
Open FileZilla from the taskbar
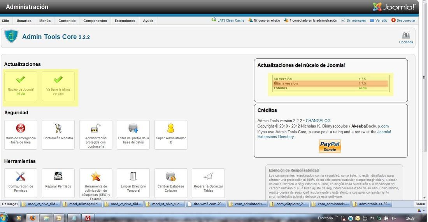(88, 218)
